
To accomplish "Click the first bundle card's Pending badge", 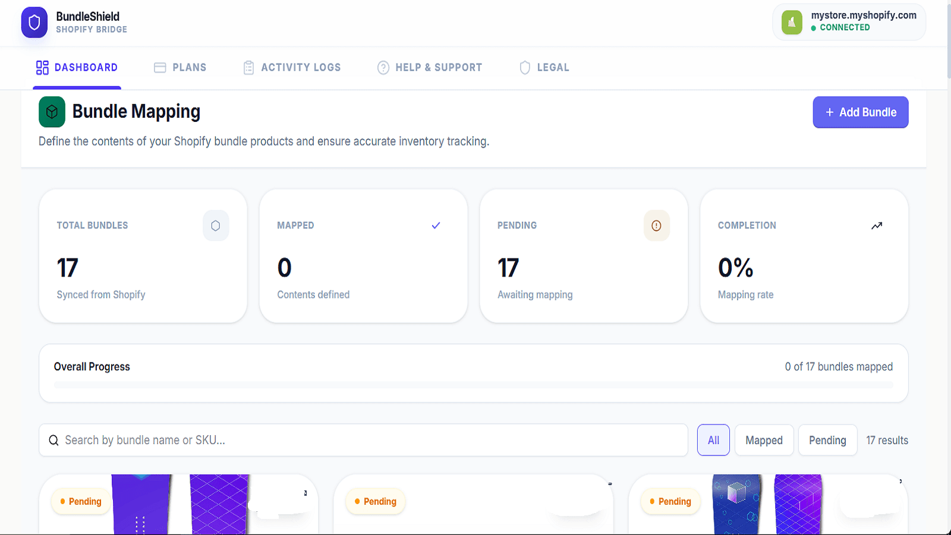I will (x=80, y=502).
